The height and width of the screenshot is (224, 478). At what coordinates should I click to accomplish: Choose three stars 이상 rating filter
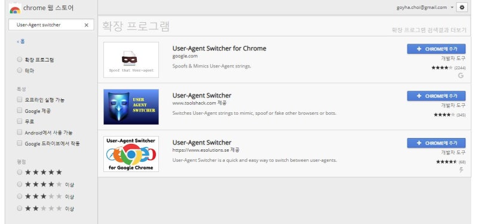coord(20,197)
